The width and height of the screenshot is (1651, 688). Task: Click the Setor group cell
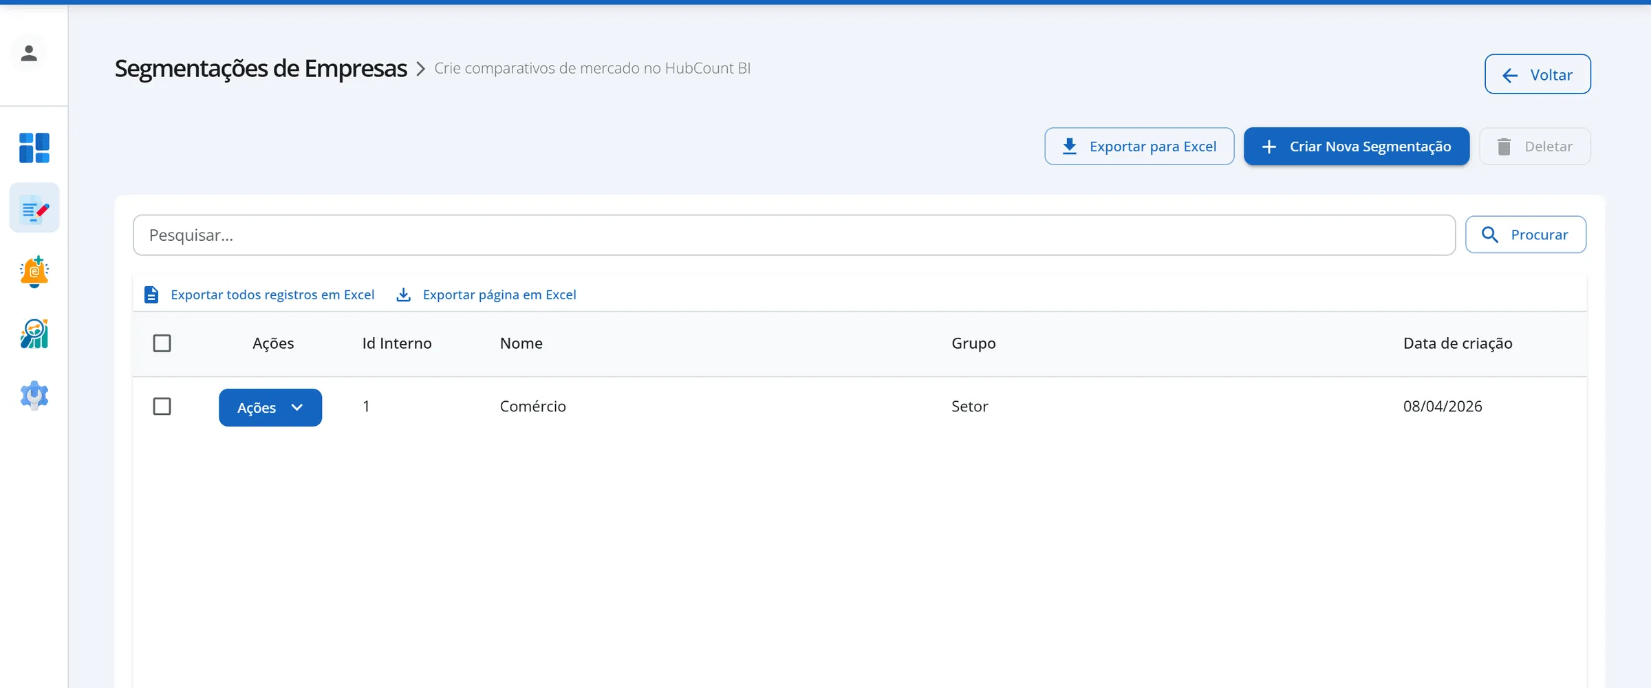point(970,407)
